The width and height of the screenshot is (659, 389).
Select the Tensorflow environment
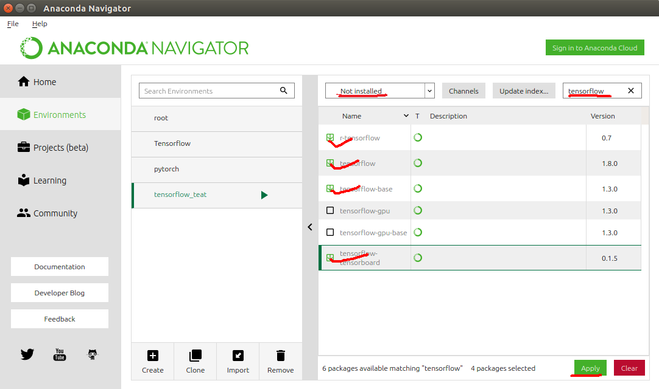coord(217,144)
